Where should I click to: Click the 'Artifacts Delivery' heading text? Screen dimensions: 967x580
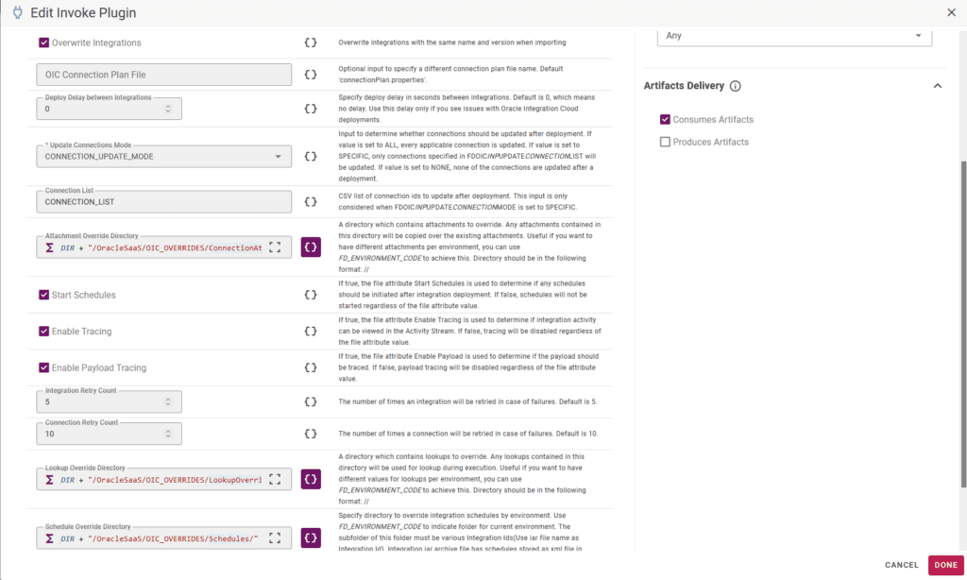coord(684,86)
